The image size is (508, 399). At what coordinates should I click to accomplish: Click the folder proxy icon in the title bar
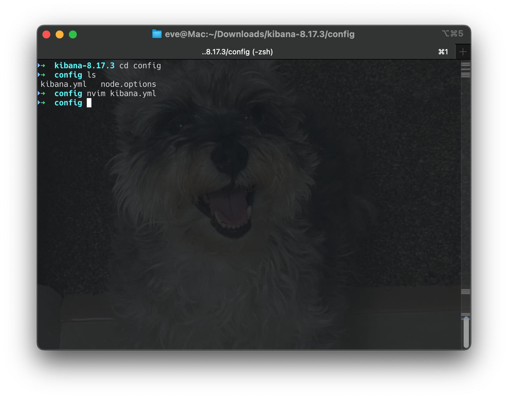pos(156,34)
